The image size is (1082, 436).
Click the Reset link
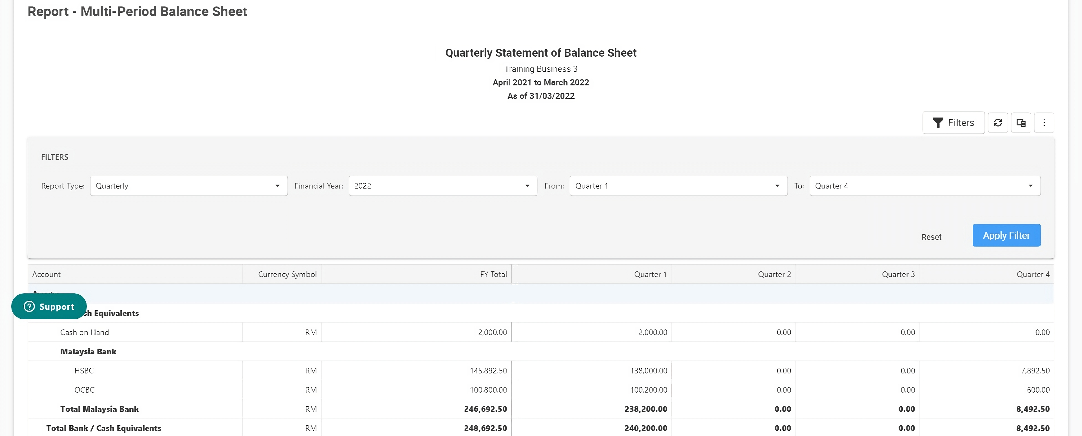931,237
